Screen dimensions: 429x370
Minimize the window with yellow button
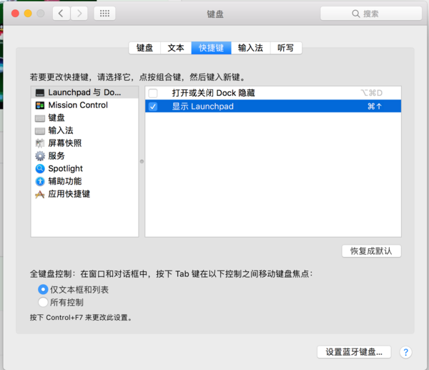point(28,14)
